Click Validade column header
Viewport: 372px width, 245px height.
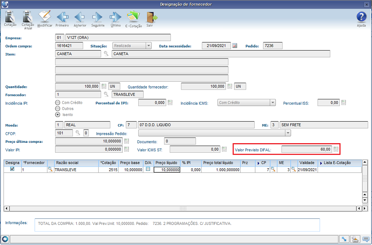click(307, 163)
